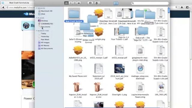
Task: Select the Deja Vu 1.4 folder
Action: pos(124,30)
